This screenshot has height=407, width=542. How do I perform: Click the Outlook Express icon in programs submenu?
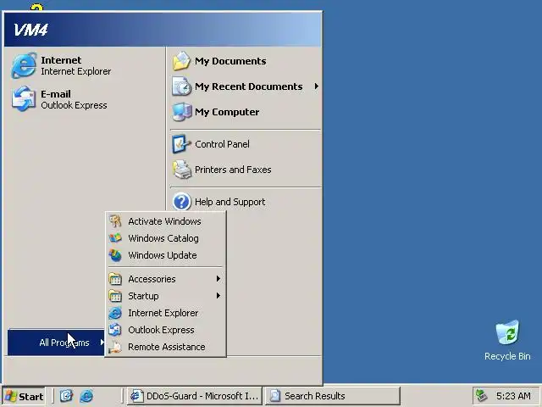click(x=115, y=330)
